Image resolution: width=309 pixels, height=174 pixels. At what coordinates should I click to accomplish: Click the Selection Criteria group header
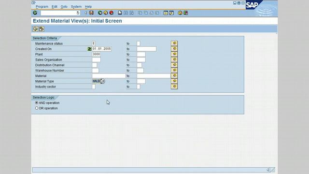pyautogui.click(x=45, y=38)
